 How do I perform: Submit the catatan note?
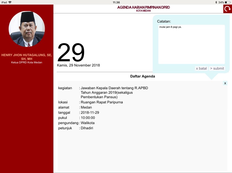point(217,68)
